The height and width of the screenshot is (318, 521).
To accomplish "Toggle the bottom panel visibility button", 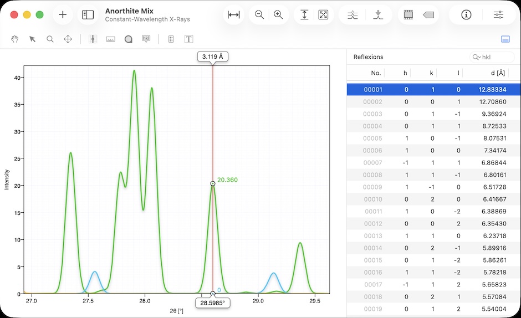I will [x=505, y=39].
